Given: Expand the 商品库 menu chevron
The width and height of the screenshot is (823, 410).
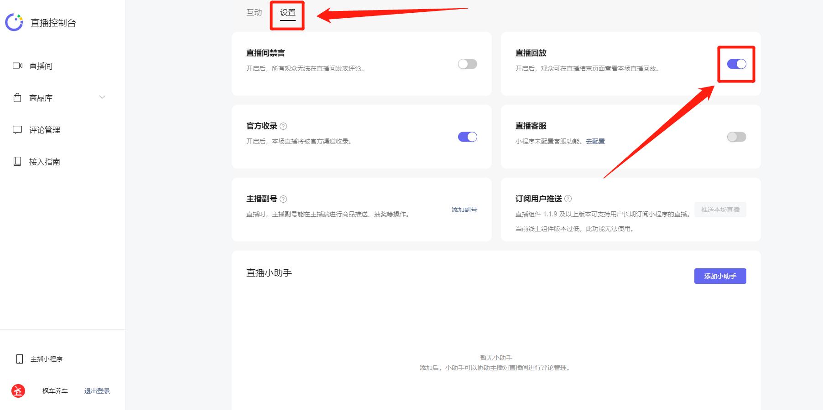Looking at the screenshot, I should [102, 97].
